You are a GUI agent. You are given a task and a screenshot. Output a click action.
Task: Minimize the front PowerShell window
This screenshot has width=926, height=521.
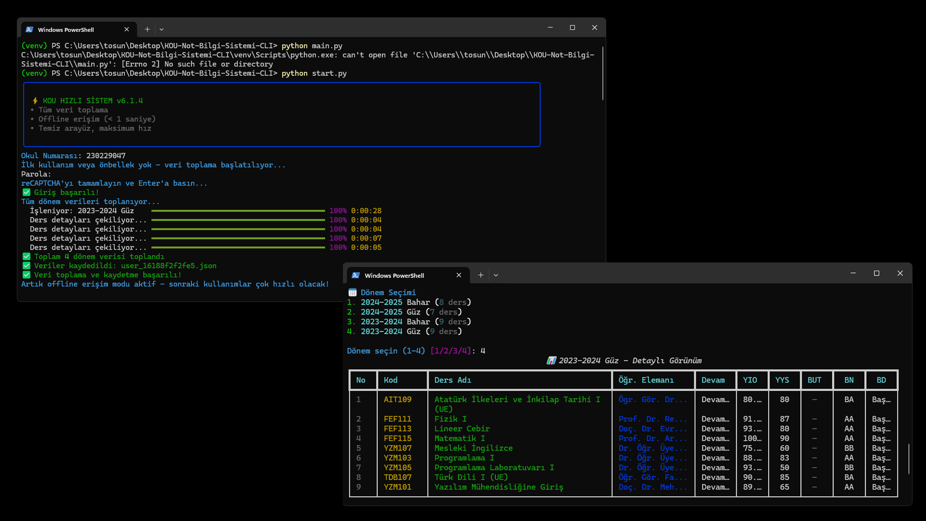(853, 273)
